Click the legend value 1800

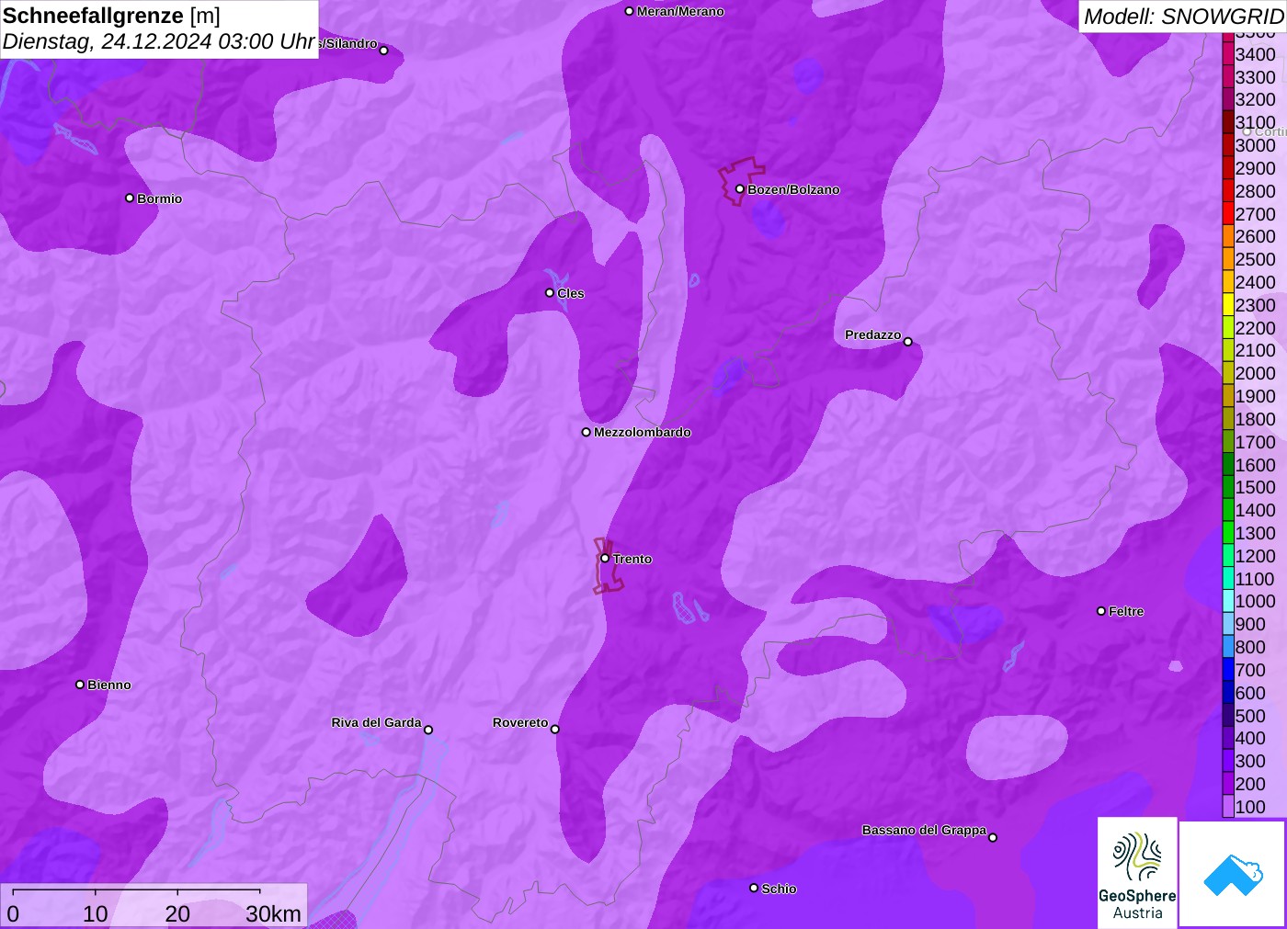click(1256, 419)
